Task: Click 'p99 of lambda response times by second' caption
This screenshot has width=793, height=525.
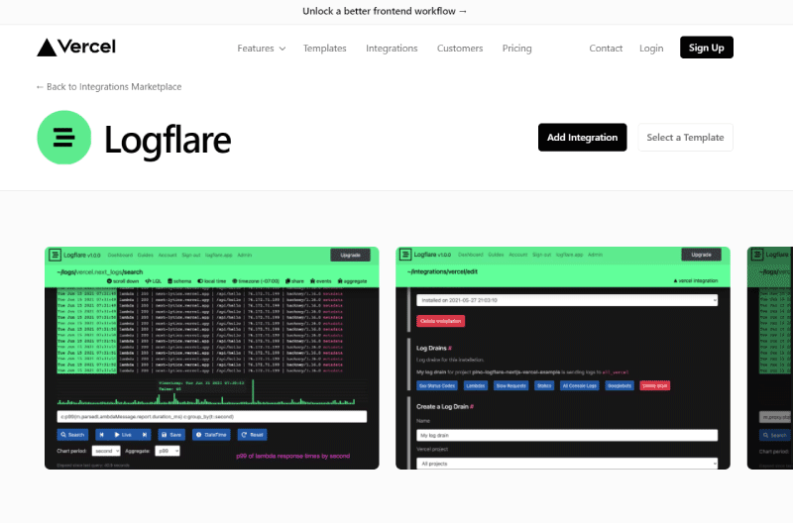Action: pyautogui.click(x=292, y=456)
